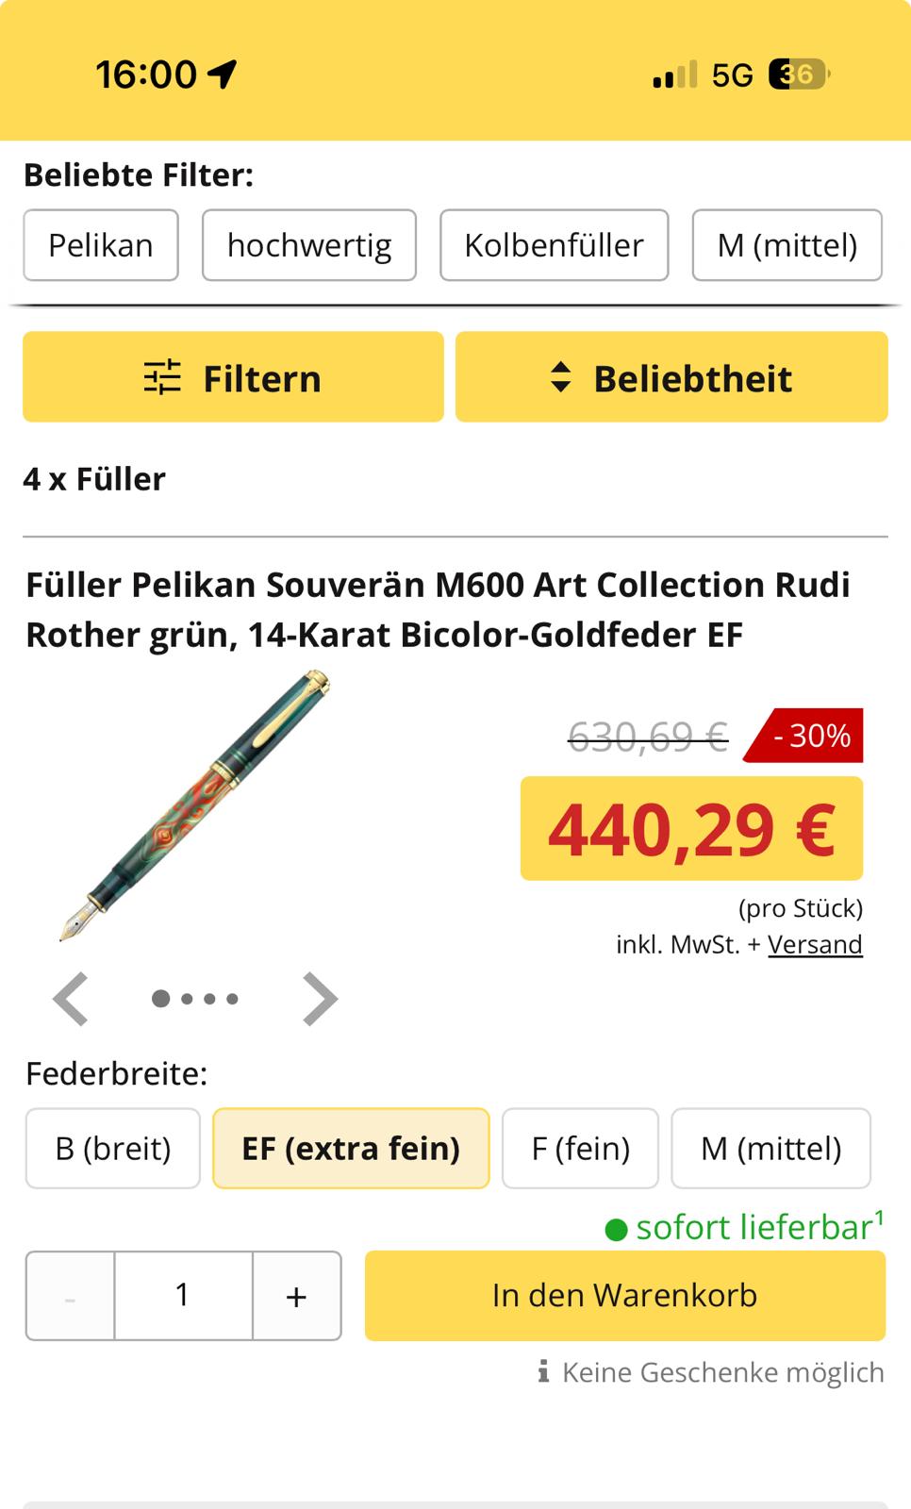Open the Versand shipping link
The image size is (911, 1509).
(815, 944)
